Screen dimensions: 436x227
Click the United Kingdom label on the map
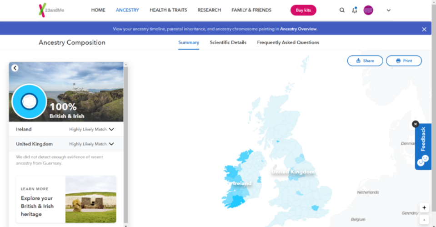tap(293, 172)
